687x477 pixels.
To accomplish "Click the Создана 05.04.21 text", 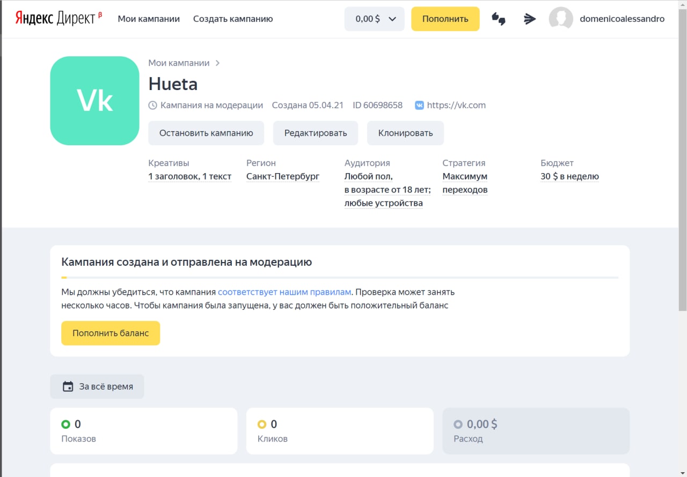I will click(x=308, y=105).
